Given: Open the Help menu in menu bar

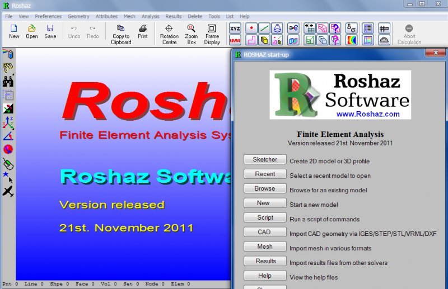Looking at the screenshot, I should [x=244, y=16].
